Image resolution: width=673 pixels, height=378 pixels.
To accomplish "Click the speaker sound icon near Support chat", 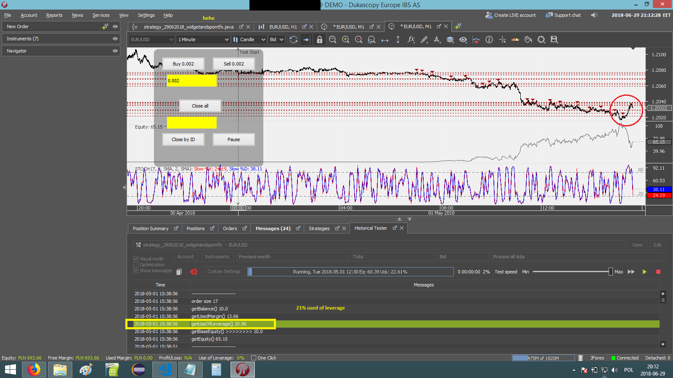I will pos(594,15).
